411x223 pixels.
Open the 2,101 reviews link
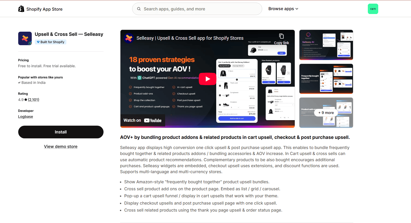click(34, 100)
